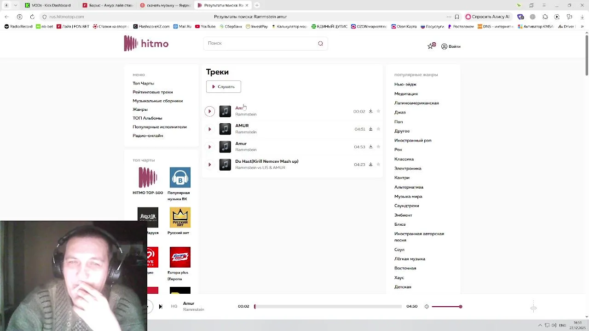589x331 pixels.
Task: Open Русский хит chart thumbnail
Action: point(180,217)
